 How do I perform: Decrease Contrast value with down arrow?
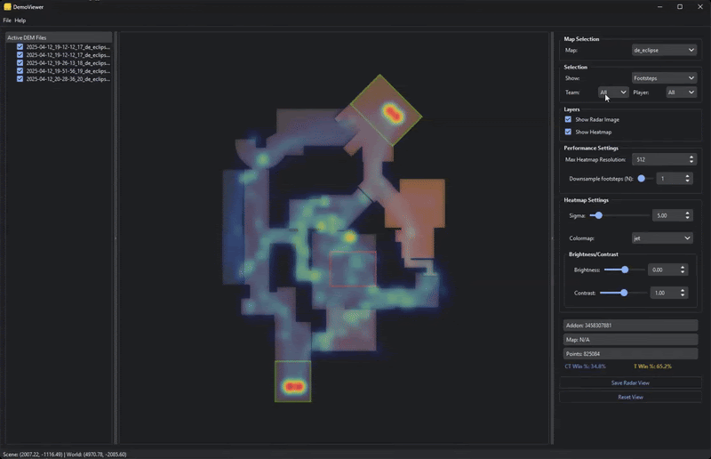click(683, 295)
